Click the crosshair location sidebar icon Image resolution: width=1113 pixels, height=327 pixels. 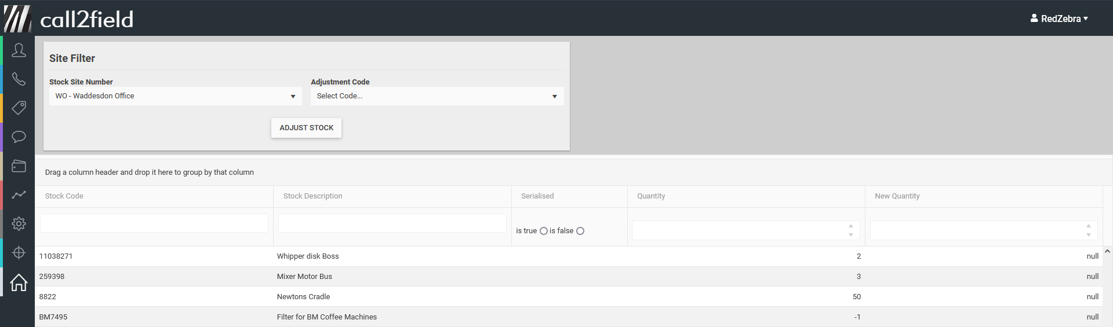(19, 253)
